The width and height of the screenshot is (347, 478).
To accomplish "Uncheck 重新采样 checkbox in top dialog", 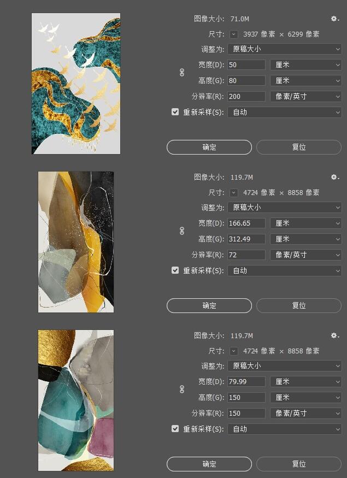I will pyautogui.click(x=175, y=112).
